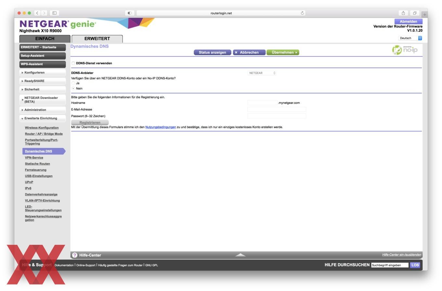Click the E-Mail-Adresse input field
Viewport: 442px width, 291px height.
point(277,109)
